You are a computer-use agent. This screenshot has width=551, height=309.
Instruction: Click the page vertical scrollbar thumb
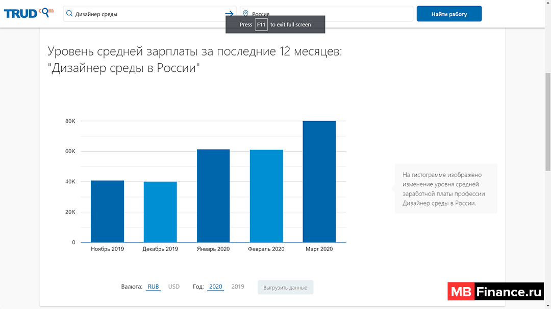(548, 122)
